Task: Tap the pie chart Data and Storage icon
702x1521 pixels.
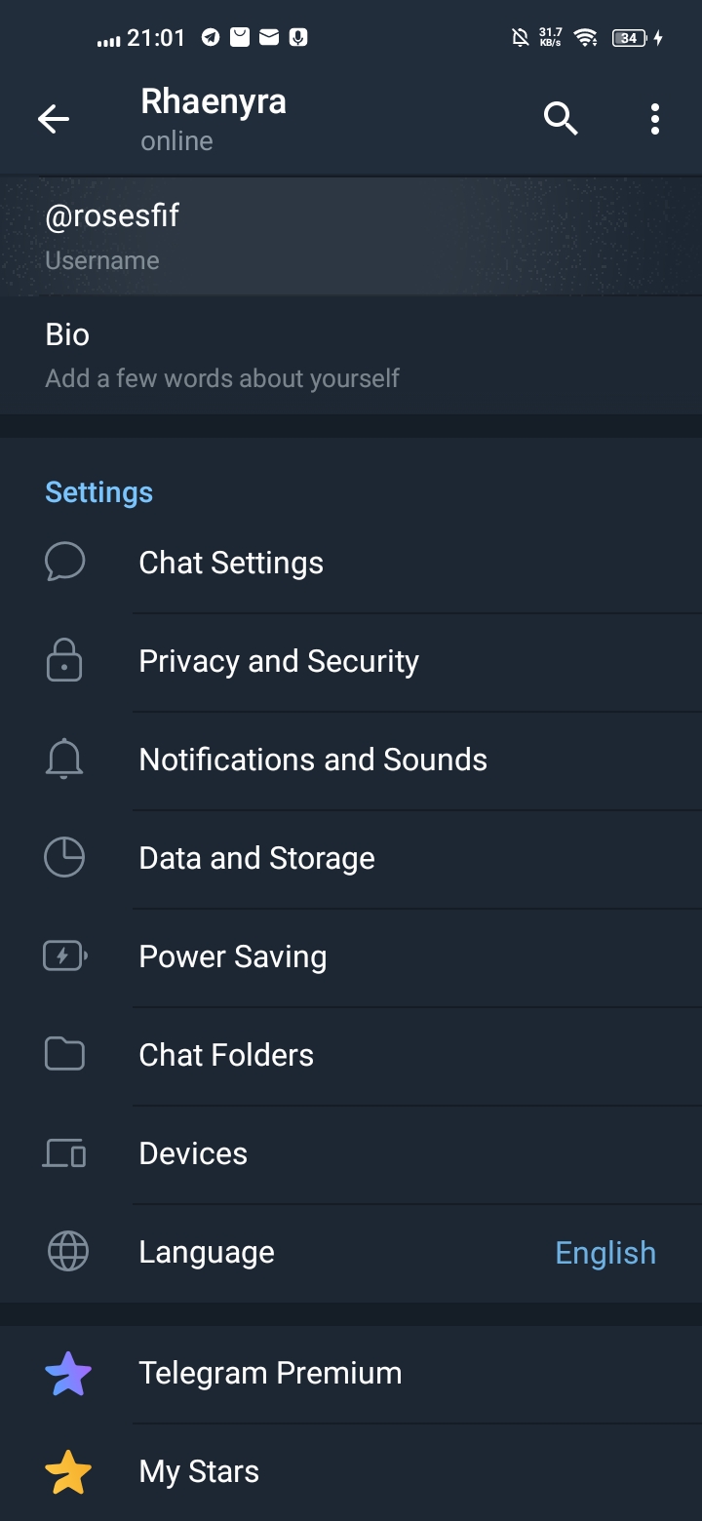Action: pos(64,858)
